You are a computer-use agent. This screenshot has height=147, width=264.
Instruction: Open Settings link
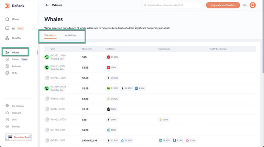click(x=16, y=126)
